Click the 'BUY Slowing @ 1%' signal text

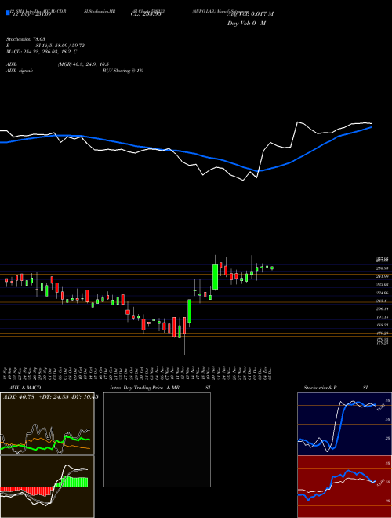pos(123,71)
